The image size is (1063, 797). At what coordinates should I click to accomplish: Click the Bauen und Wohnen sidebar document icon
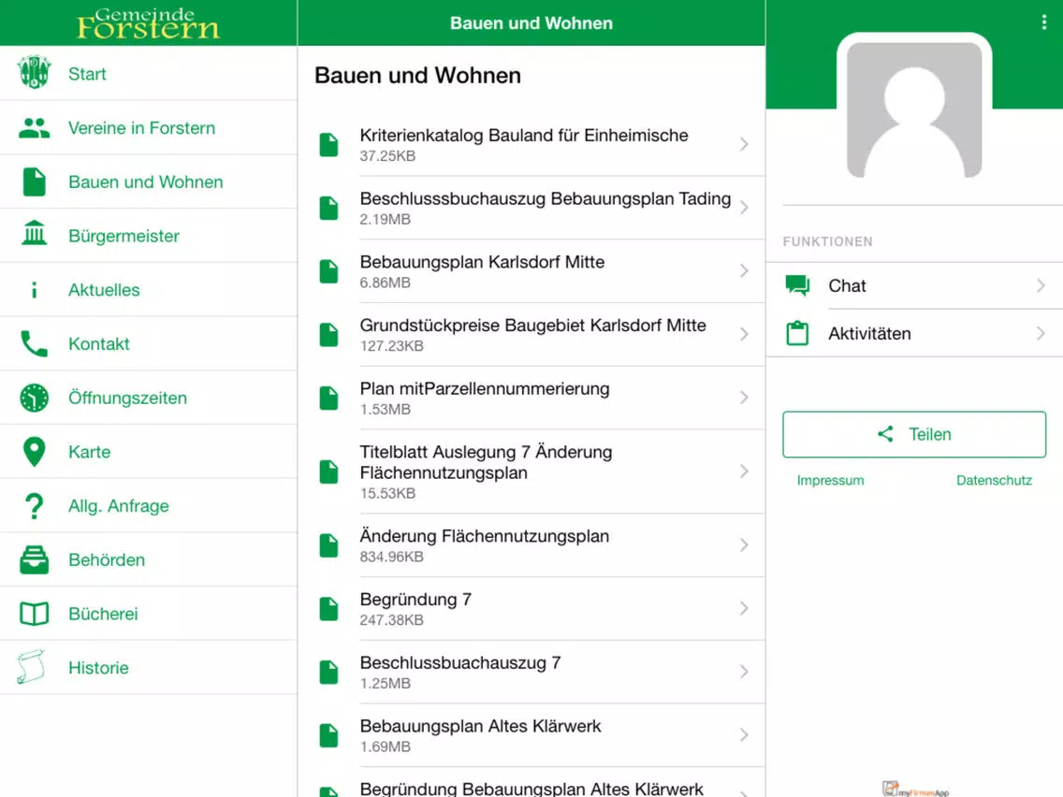click(34, 181)
